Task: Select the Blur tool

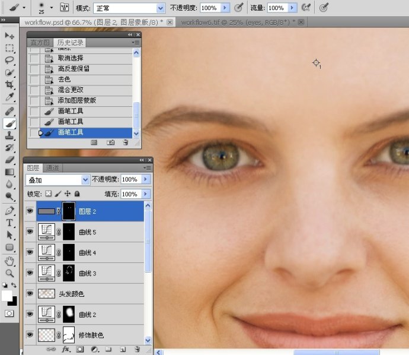Action: coord(9,184)
